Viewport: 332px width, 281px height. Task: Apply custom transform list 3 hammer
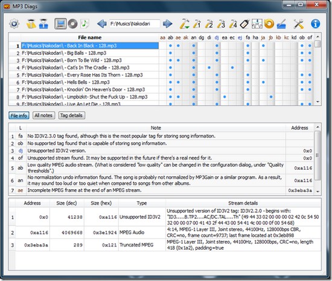click(221, 24)
